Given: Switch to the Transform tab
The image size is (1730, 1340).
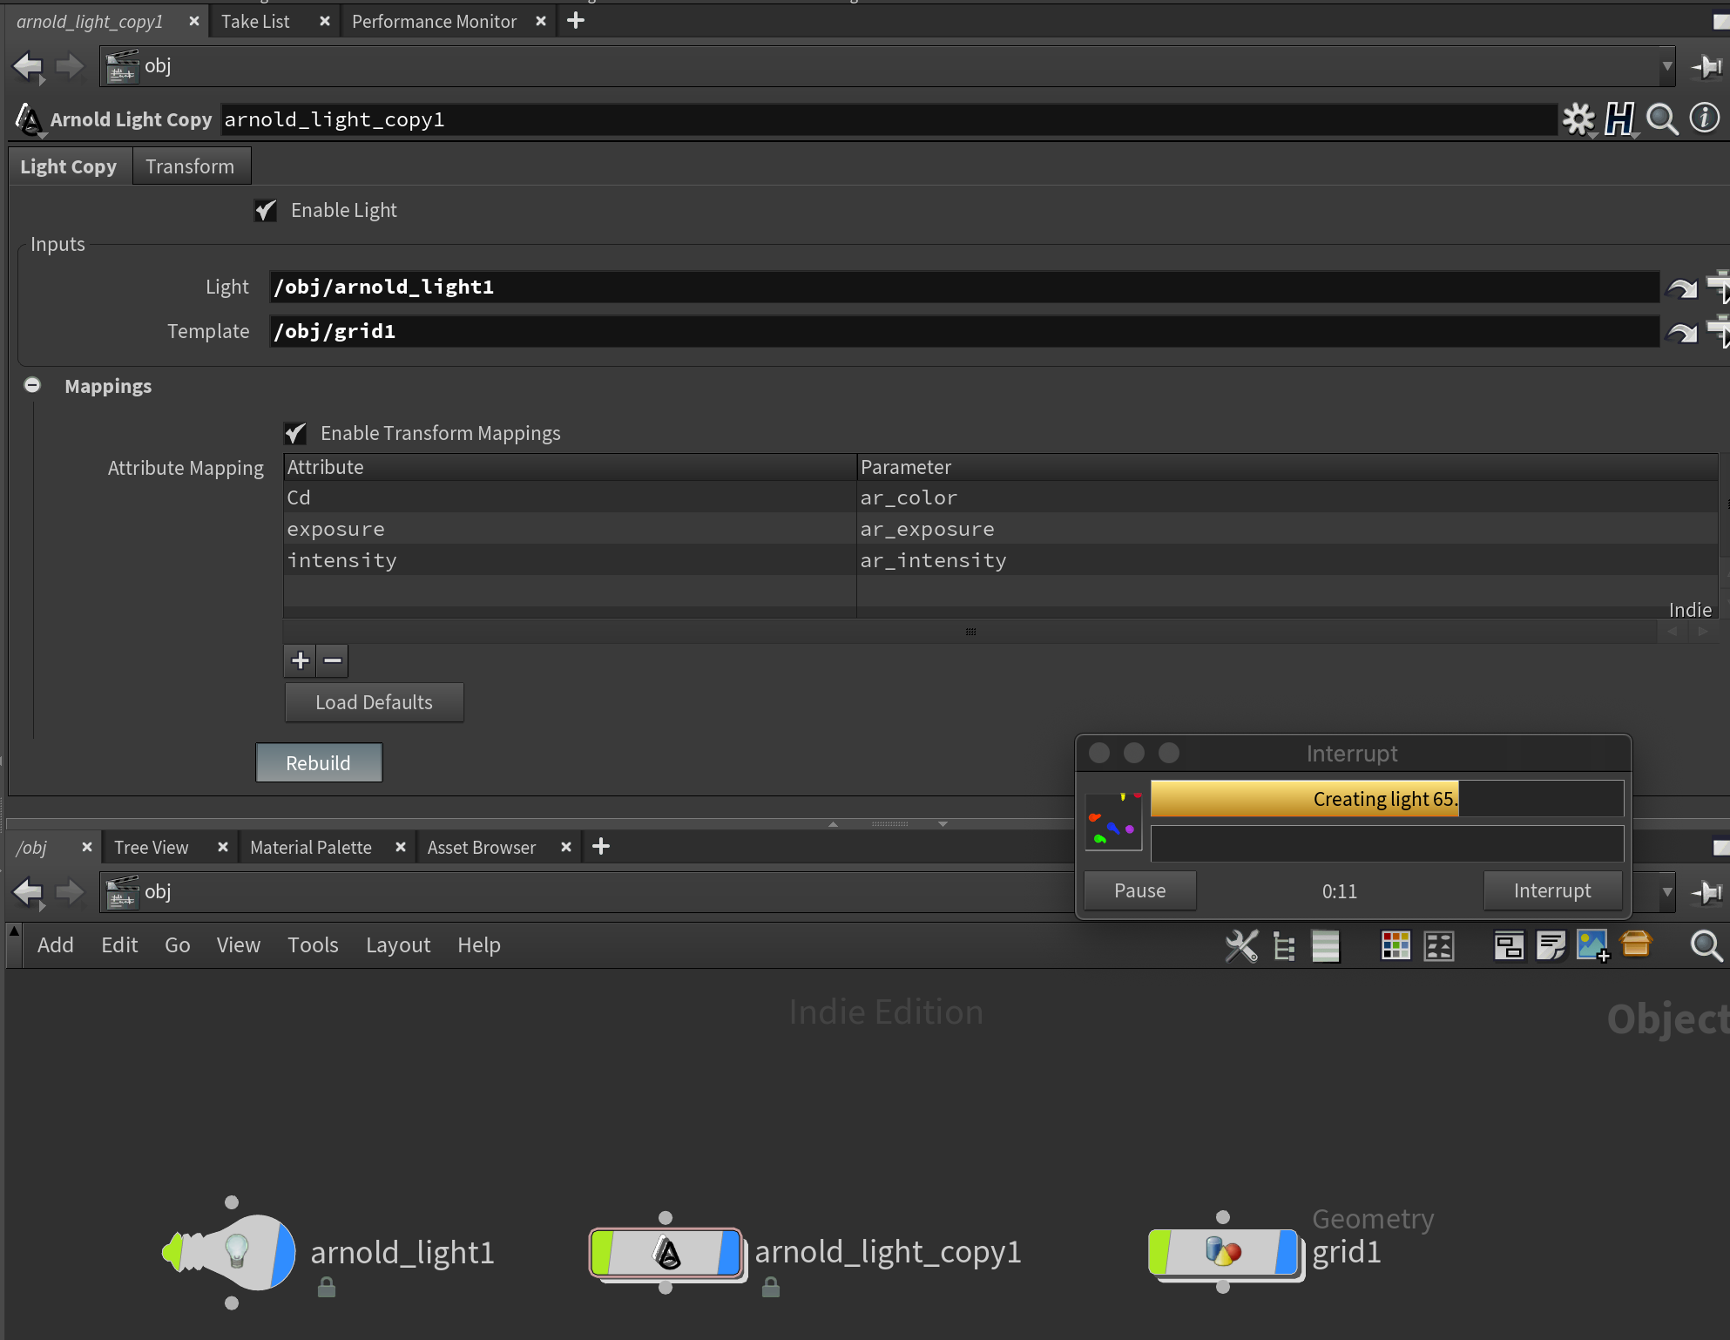Looking at the screenshot, I should click(x=190, y=166).
